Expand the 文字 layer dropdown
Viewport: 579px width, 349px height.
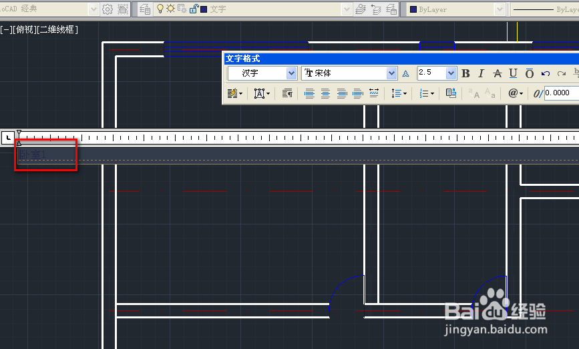347,9
